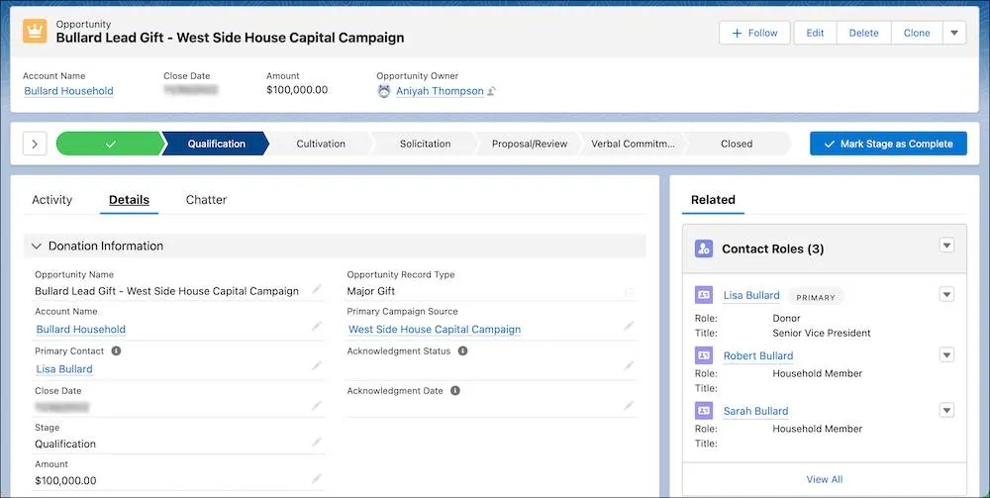Edit Acknowledgment Status pencil icon
This screenshot has height=498, width=990.
[x=629, y=366]
